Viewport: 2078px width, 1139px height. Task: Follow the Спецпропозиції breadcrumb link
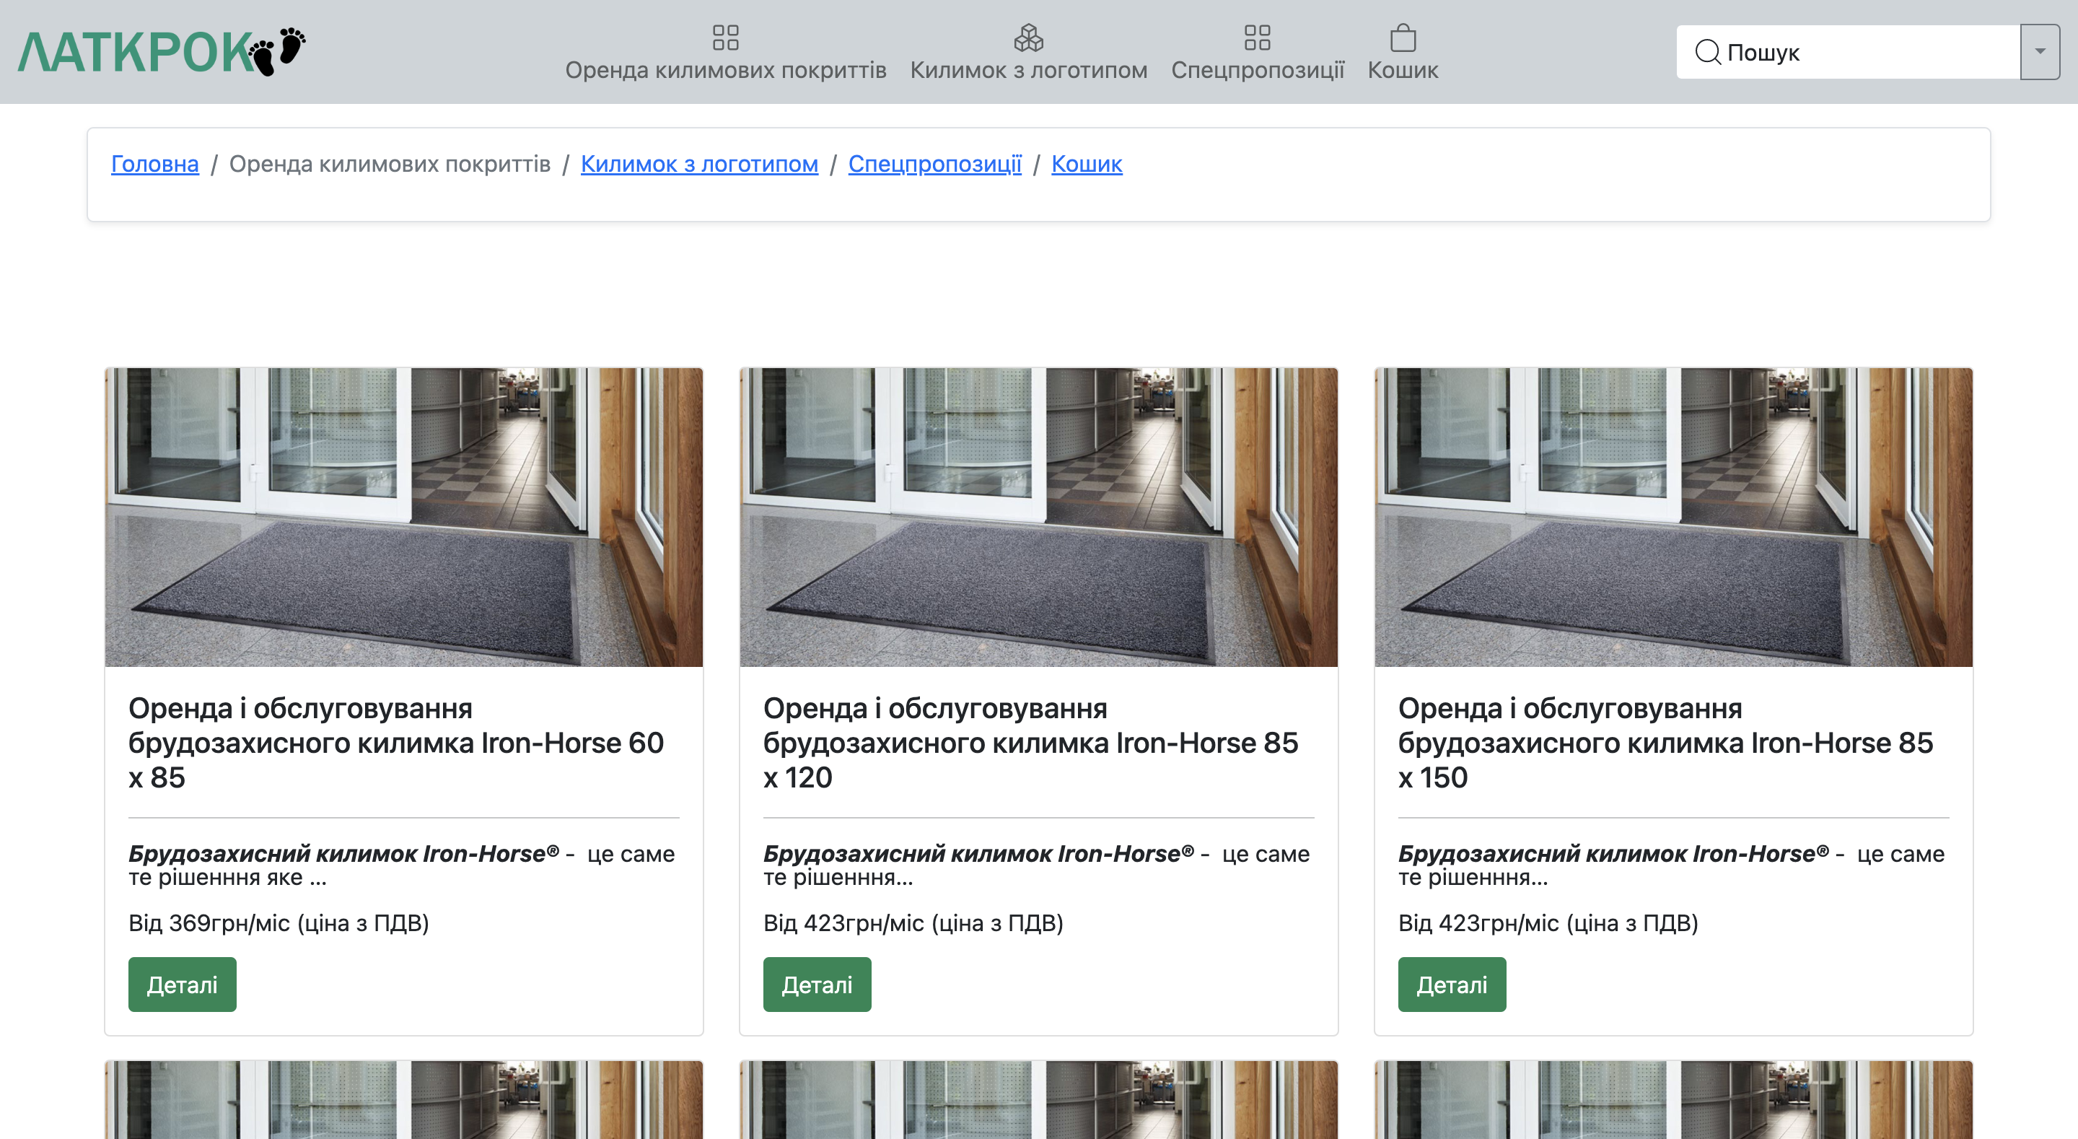point(935,164)
